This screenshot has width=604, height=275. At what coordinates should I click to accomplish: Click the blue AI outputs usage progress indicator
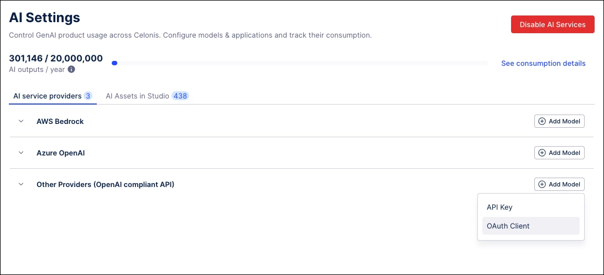[x=114, y=63]
